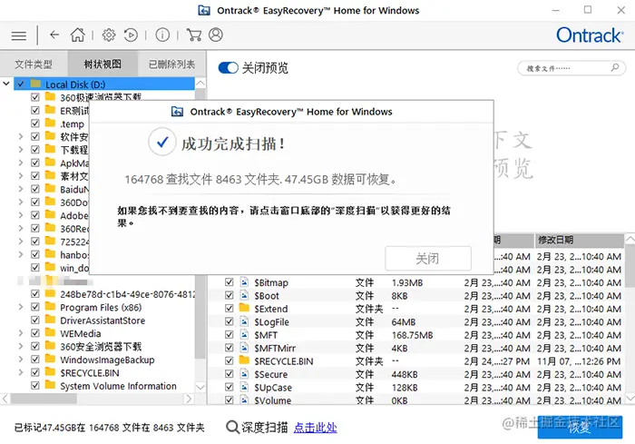Click the dialog title app icon
Viewport: 635px width, 444px height.
177,112
